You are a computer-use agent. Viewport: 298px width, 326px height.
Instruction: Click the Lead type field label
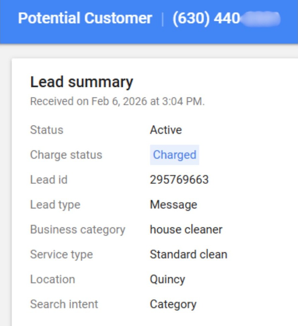[x=55, y=205]
